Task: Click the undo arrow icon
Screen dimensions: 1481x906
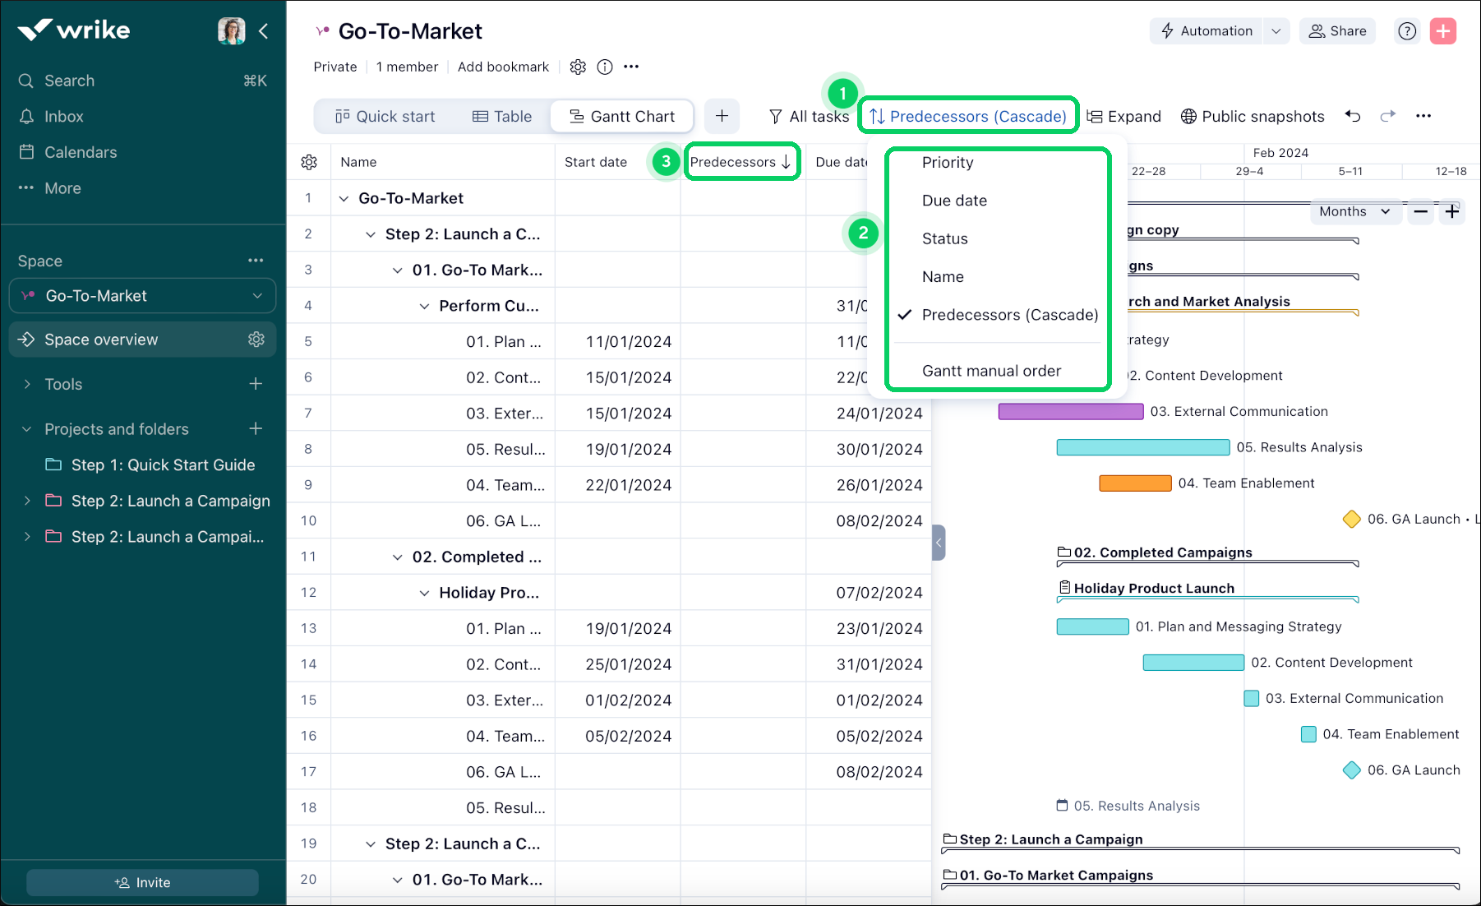Action: (x=1352, y=116)
